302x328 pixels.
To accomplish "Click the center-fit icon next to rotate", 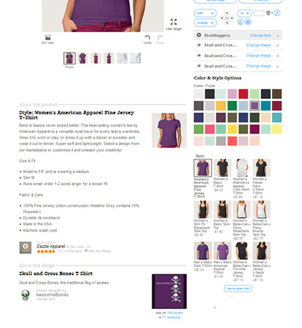I will pos(248,22).
